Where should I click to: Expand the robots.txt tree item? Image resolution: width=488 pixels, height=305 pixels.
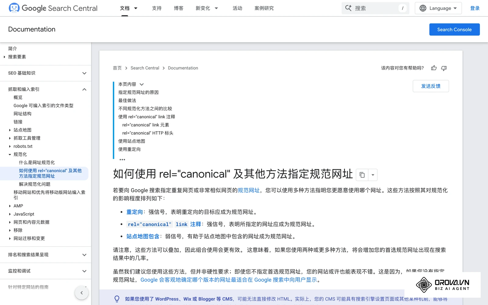pos(10,146)
